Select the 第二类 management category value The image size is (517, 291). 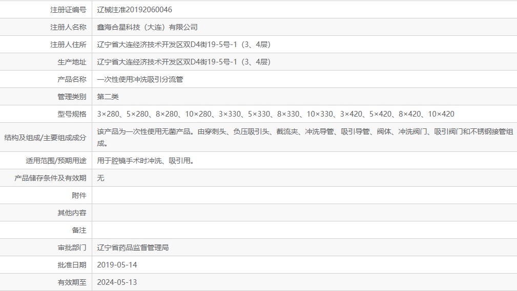108,97
